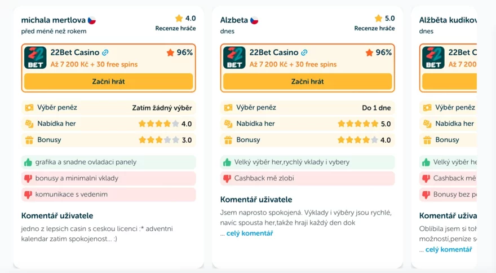The width and height of the screenshot is (496, 273).
Task: Click thumbs-down icon beside 'Cashback mě zlobi'
Action: tap(227, 179)
